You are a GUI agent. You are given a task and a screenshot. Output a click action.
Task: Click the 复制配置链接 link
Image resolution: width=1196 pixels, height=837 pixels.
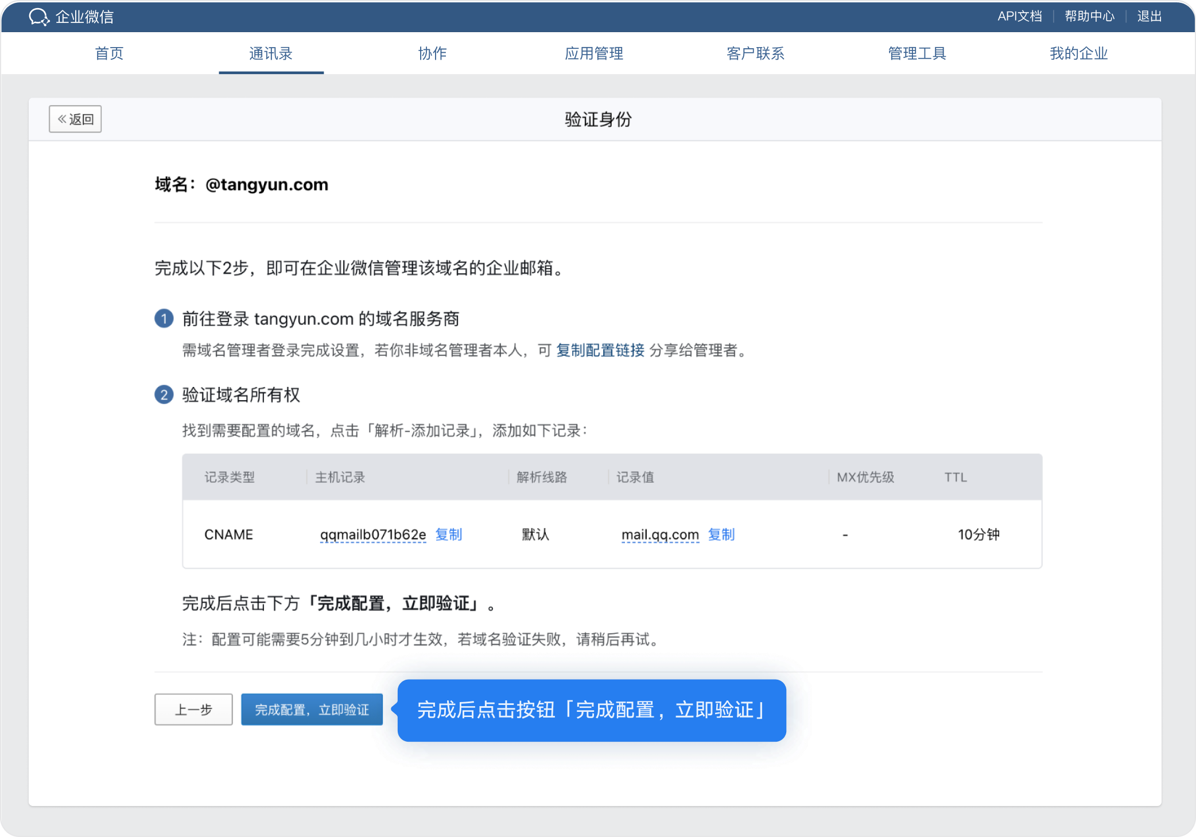600,350
